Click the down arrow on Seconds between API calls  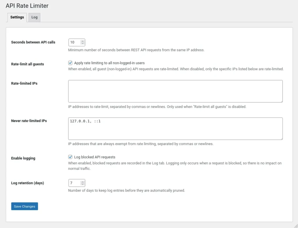click(82, 44)
